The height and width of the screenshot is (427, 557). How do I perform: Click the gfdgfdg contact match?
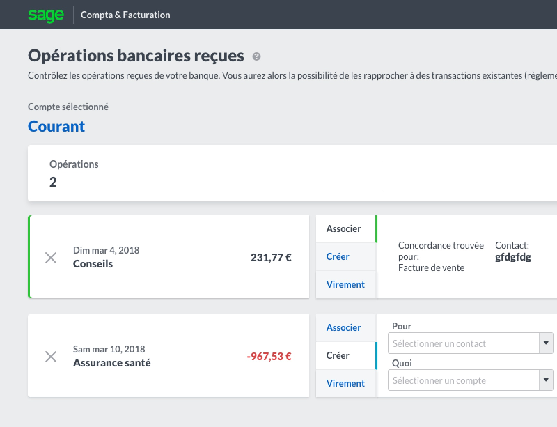click(513, 257)
